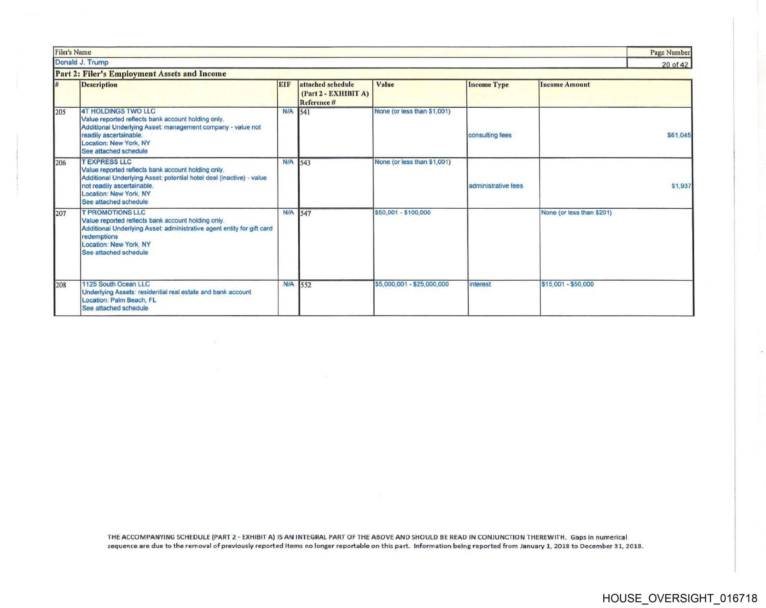This screenshot has width=766, height=608.
Task: Select the T EXPRESS LLC entry
Action: [107, 162]
